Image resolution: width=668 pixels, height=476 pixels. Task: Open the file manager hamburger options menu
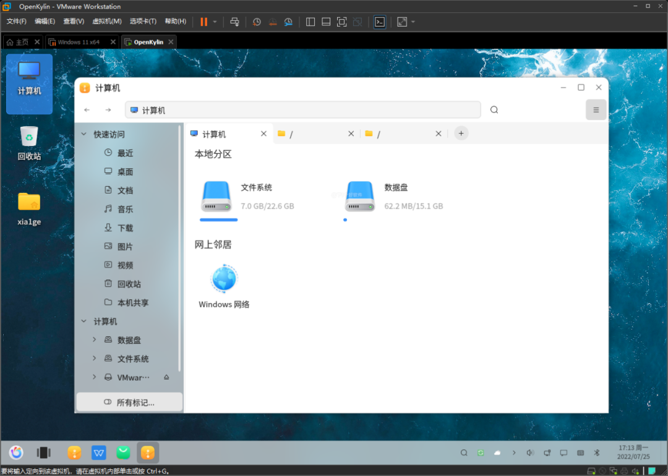pyautogui.click(x=596, y=109)
